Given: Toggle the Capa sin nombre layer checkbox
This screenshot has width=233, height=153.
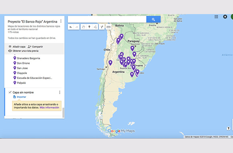Looking at the screenshot, I should (x=10, y=92).
